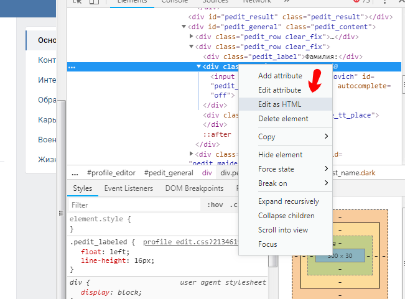Select the st_name.dark breadcrumb
405x299 pixels.
tap(354, 173)
